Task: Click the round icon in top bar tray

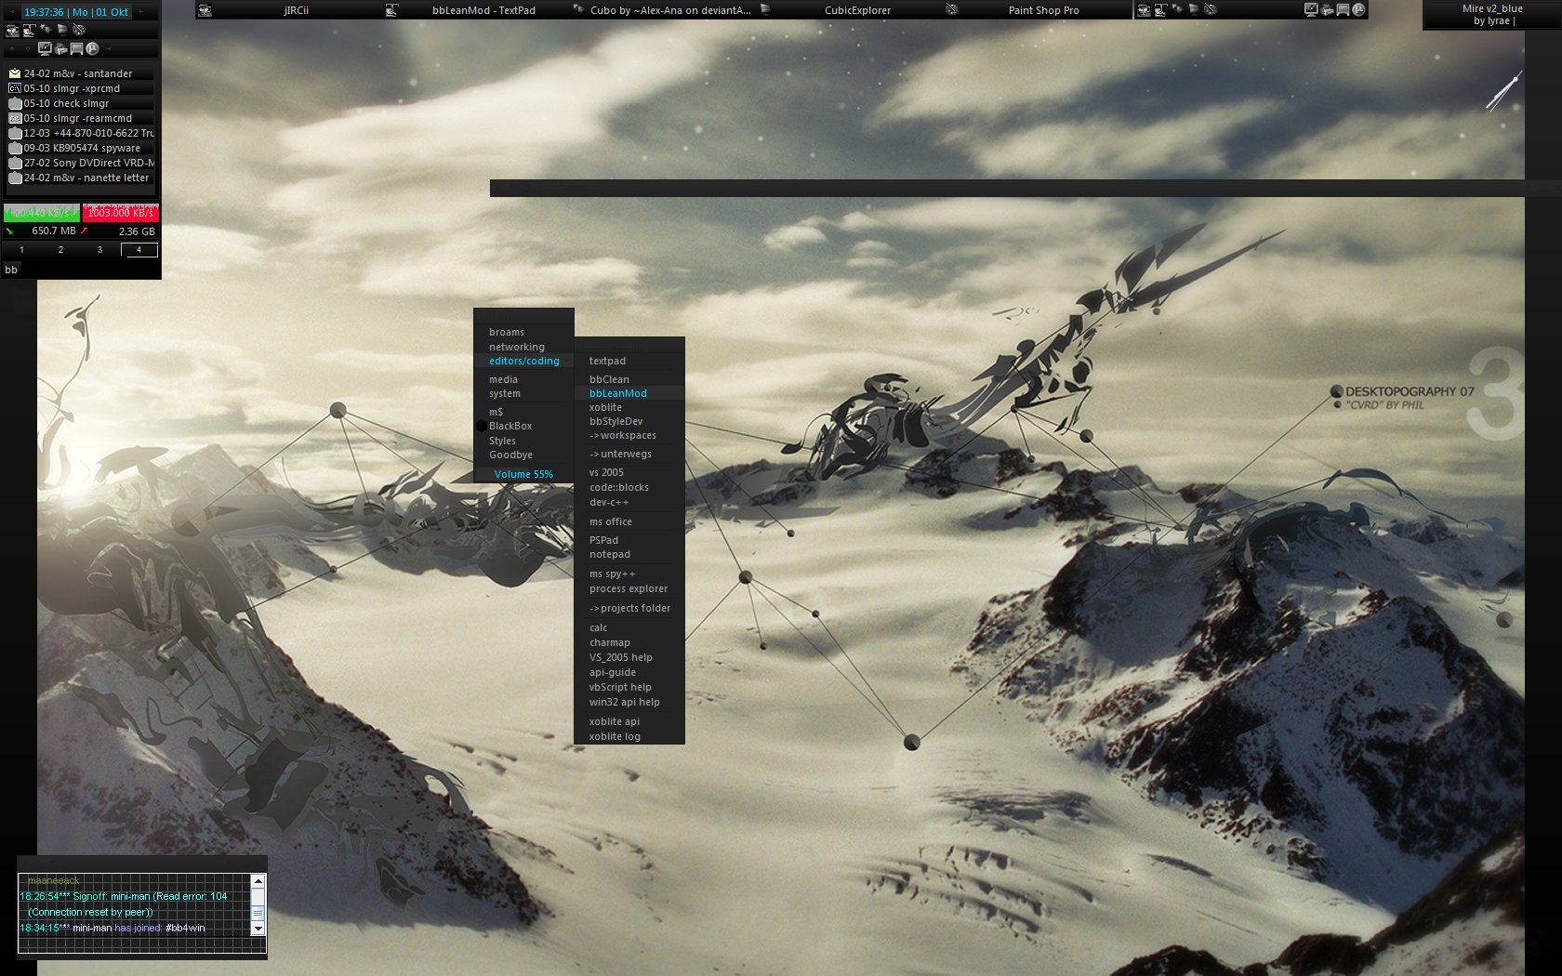Action: pyautogui.click(x=1358, y=9)
